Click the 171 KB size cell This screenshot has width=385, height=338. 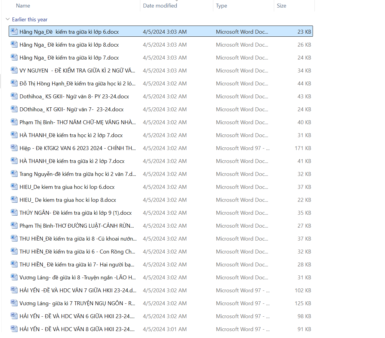click(x=303, y=148)
